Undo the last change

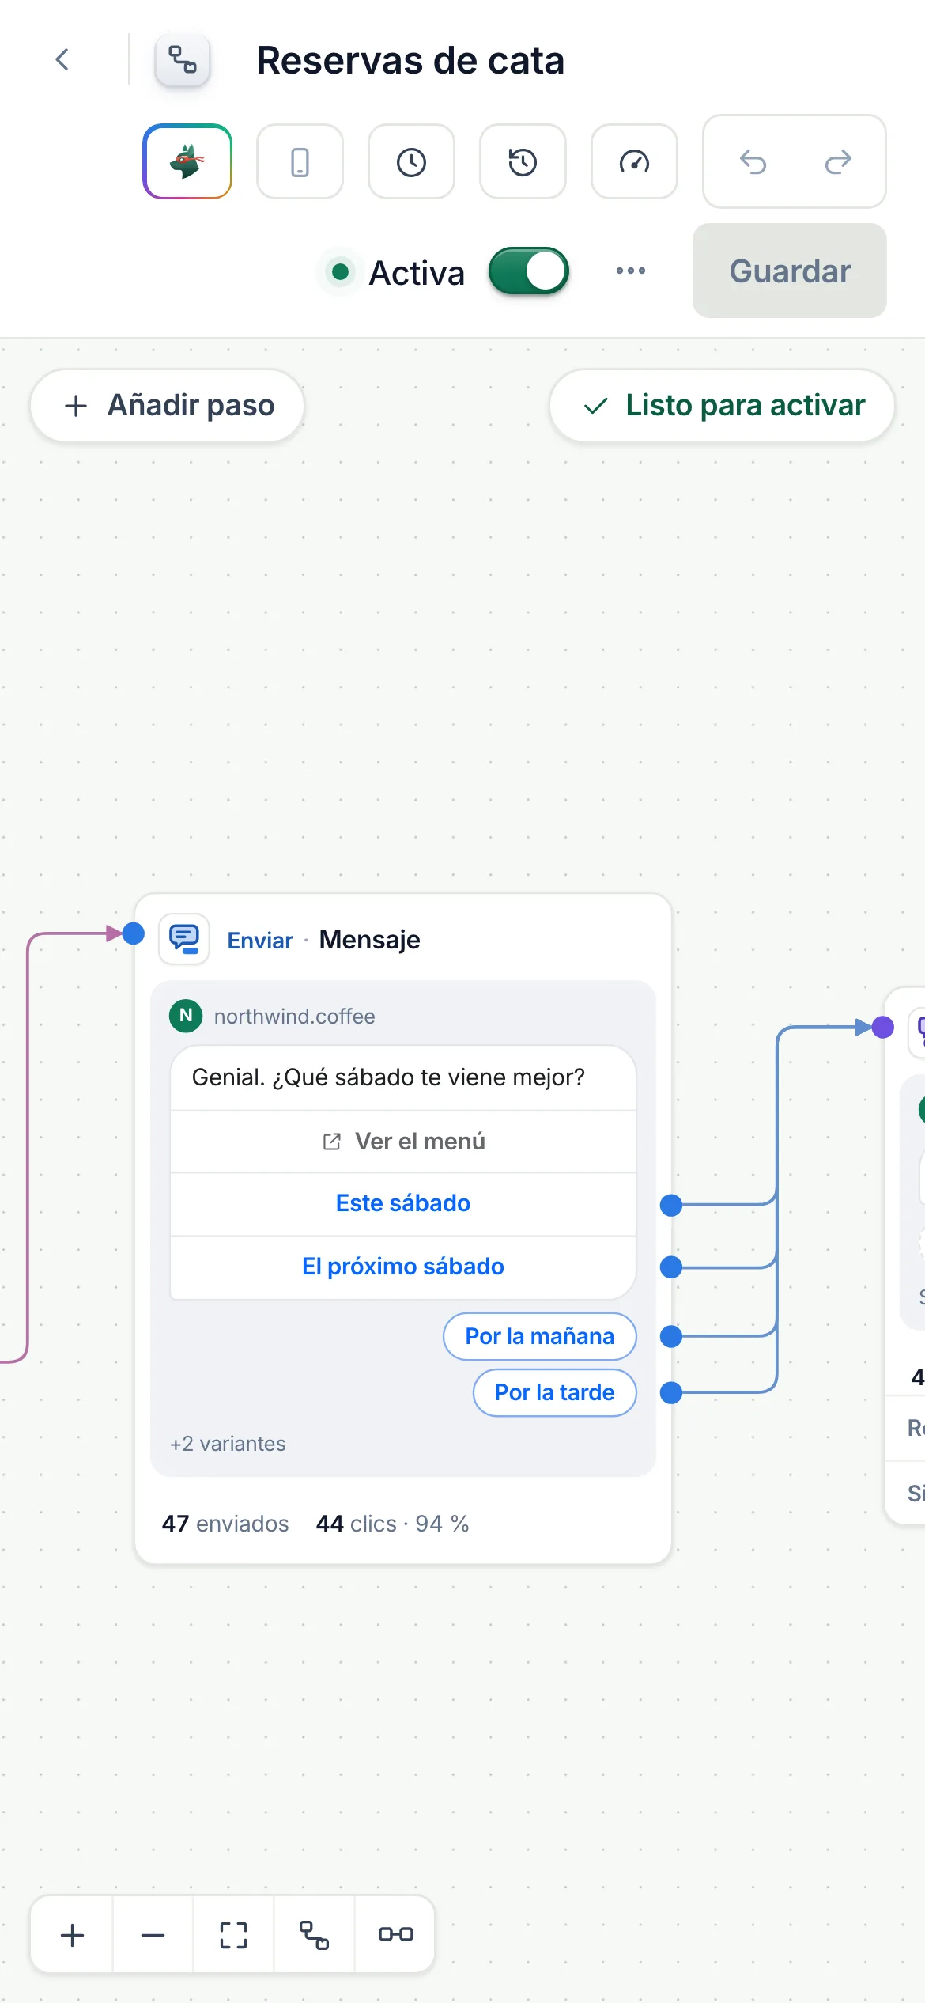[x=753, y=161]
